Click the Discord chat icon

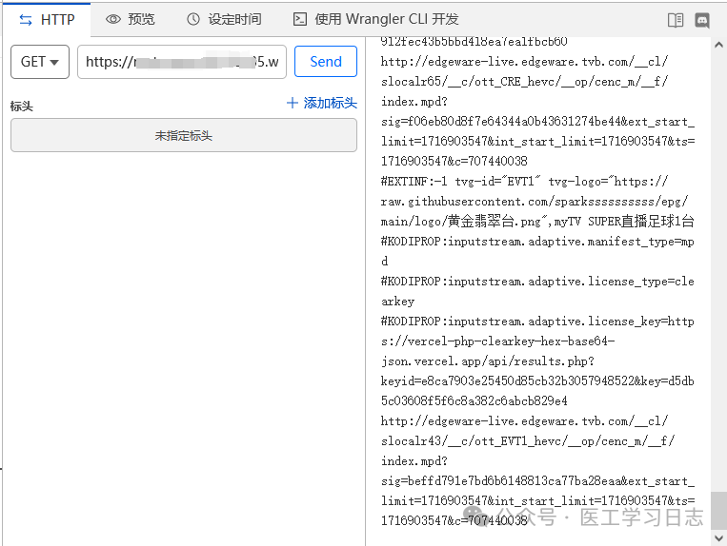point(702,20)
